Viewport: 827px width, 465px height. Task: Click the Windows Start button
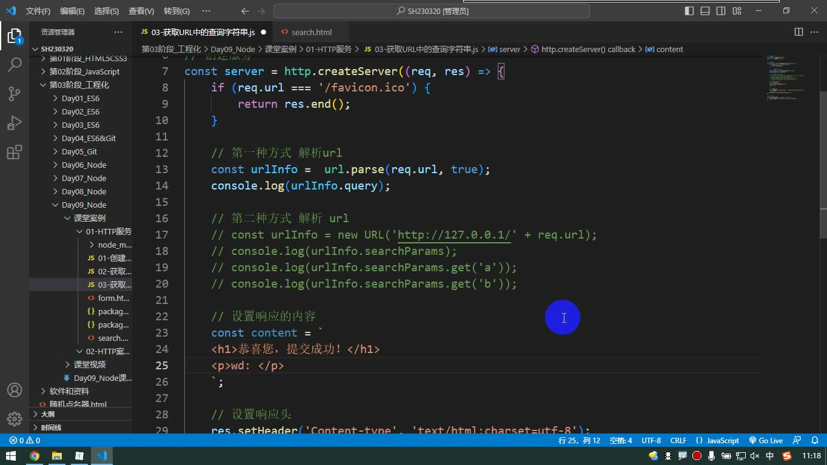pyautogui.click(x=12, y=456)
